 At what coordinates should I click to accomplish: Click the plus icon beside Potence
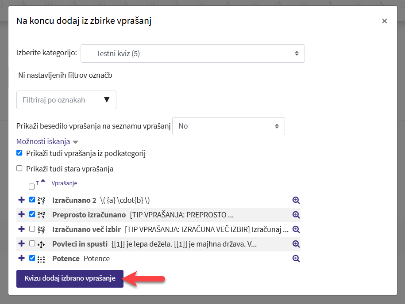tap(21, 258)
